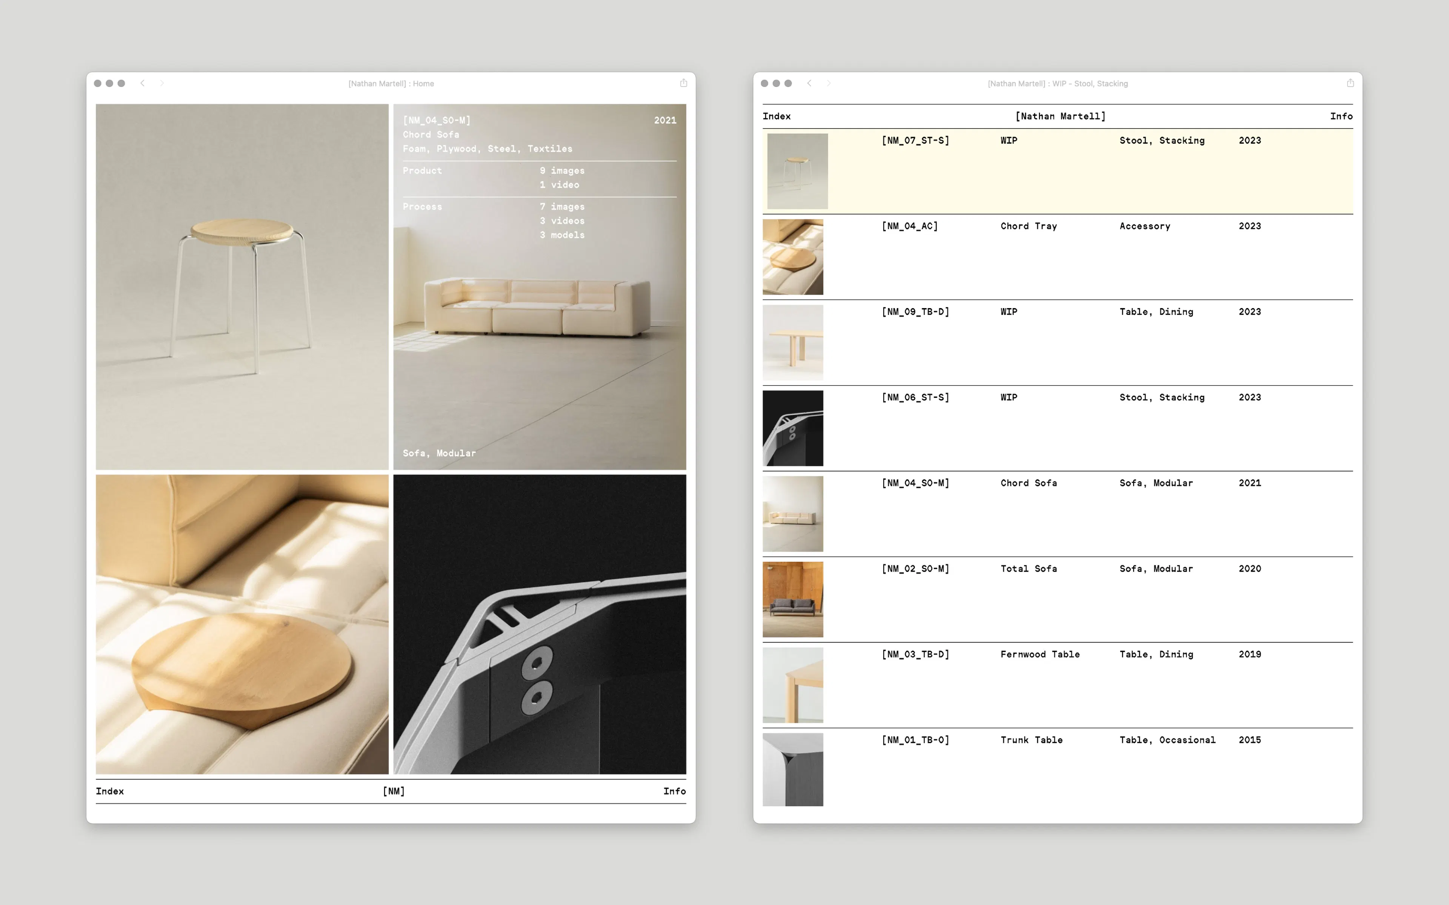Image resolution: width=1449 pixels, height=905 pixels.
Task: Click Trunk Table thumbnail image
Action: (x=793, y=769)
